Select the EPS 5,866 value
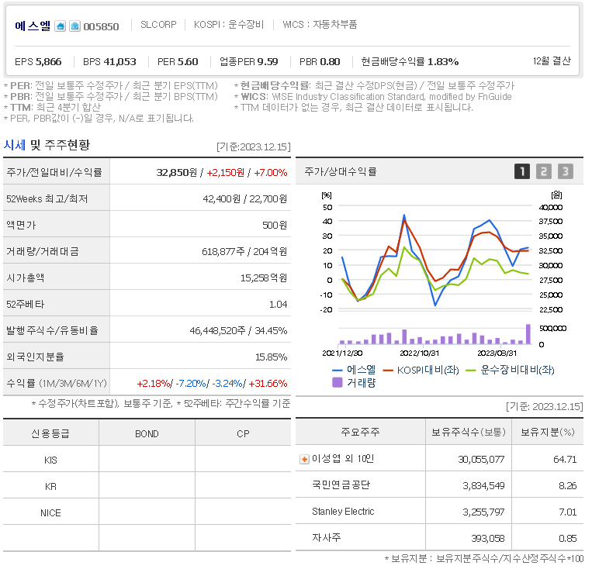Screen dimensions: 592x569 click(38, 61)
